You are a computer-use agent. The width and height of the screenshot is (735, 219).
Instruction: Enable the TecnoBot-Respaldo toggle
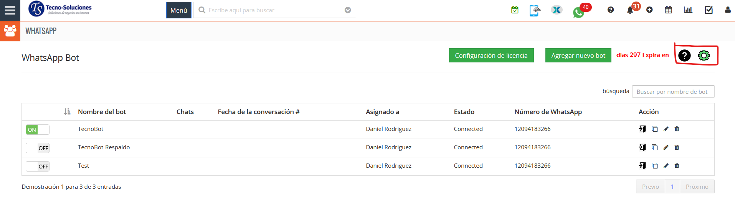click(38, 148)
